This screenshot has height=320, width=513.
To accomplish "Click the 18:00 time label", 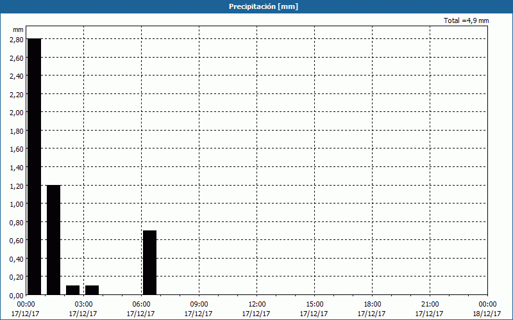I will point(373,305).
